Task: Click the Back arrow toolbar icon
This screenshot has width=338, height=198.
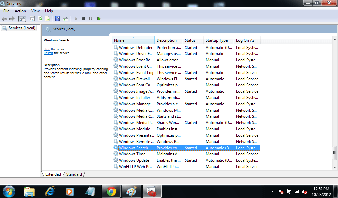Action: click(x=4, y=19)
